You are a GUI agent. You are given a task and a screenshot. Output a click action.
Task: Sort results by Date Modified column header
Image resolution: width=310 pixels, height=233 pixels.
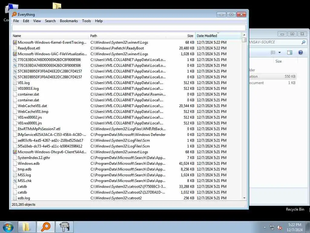[218, 36]
